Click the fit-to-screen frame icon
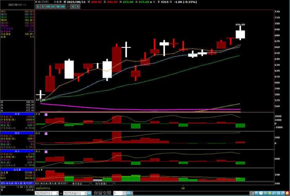 pos(278,193)
